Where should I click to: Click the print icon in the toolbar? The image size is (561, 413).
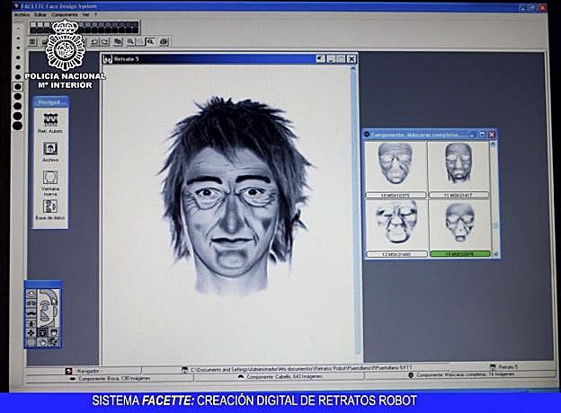164,41
